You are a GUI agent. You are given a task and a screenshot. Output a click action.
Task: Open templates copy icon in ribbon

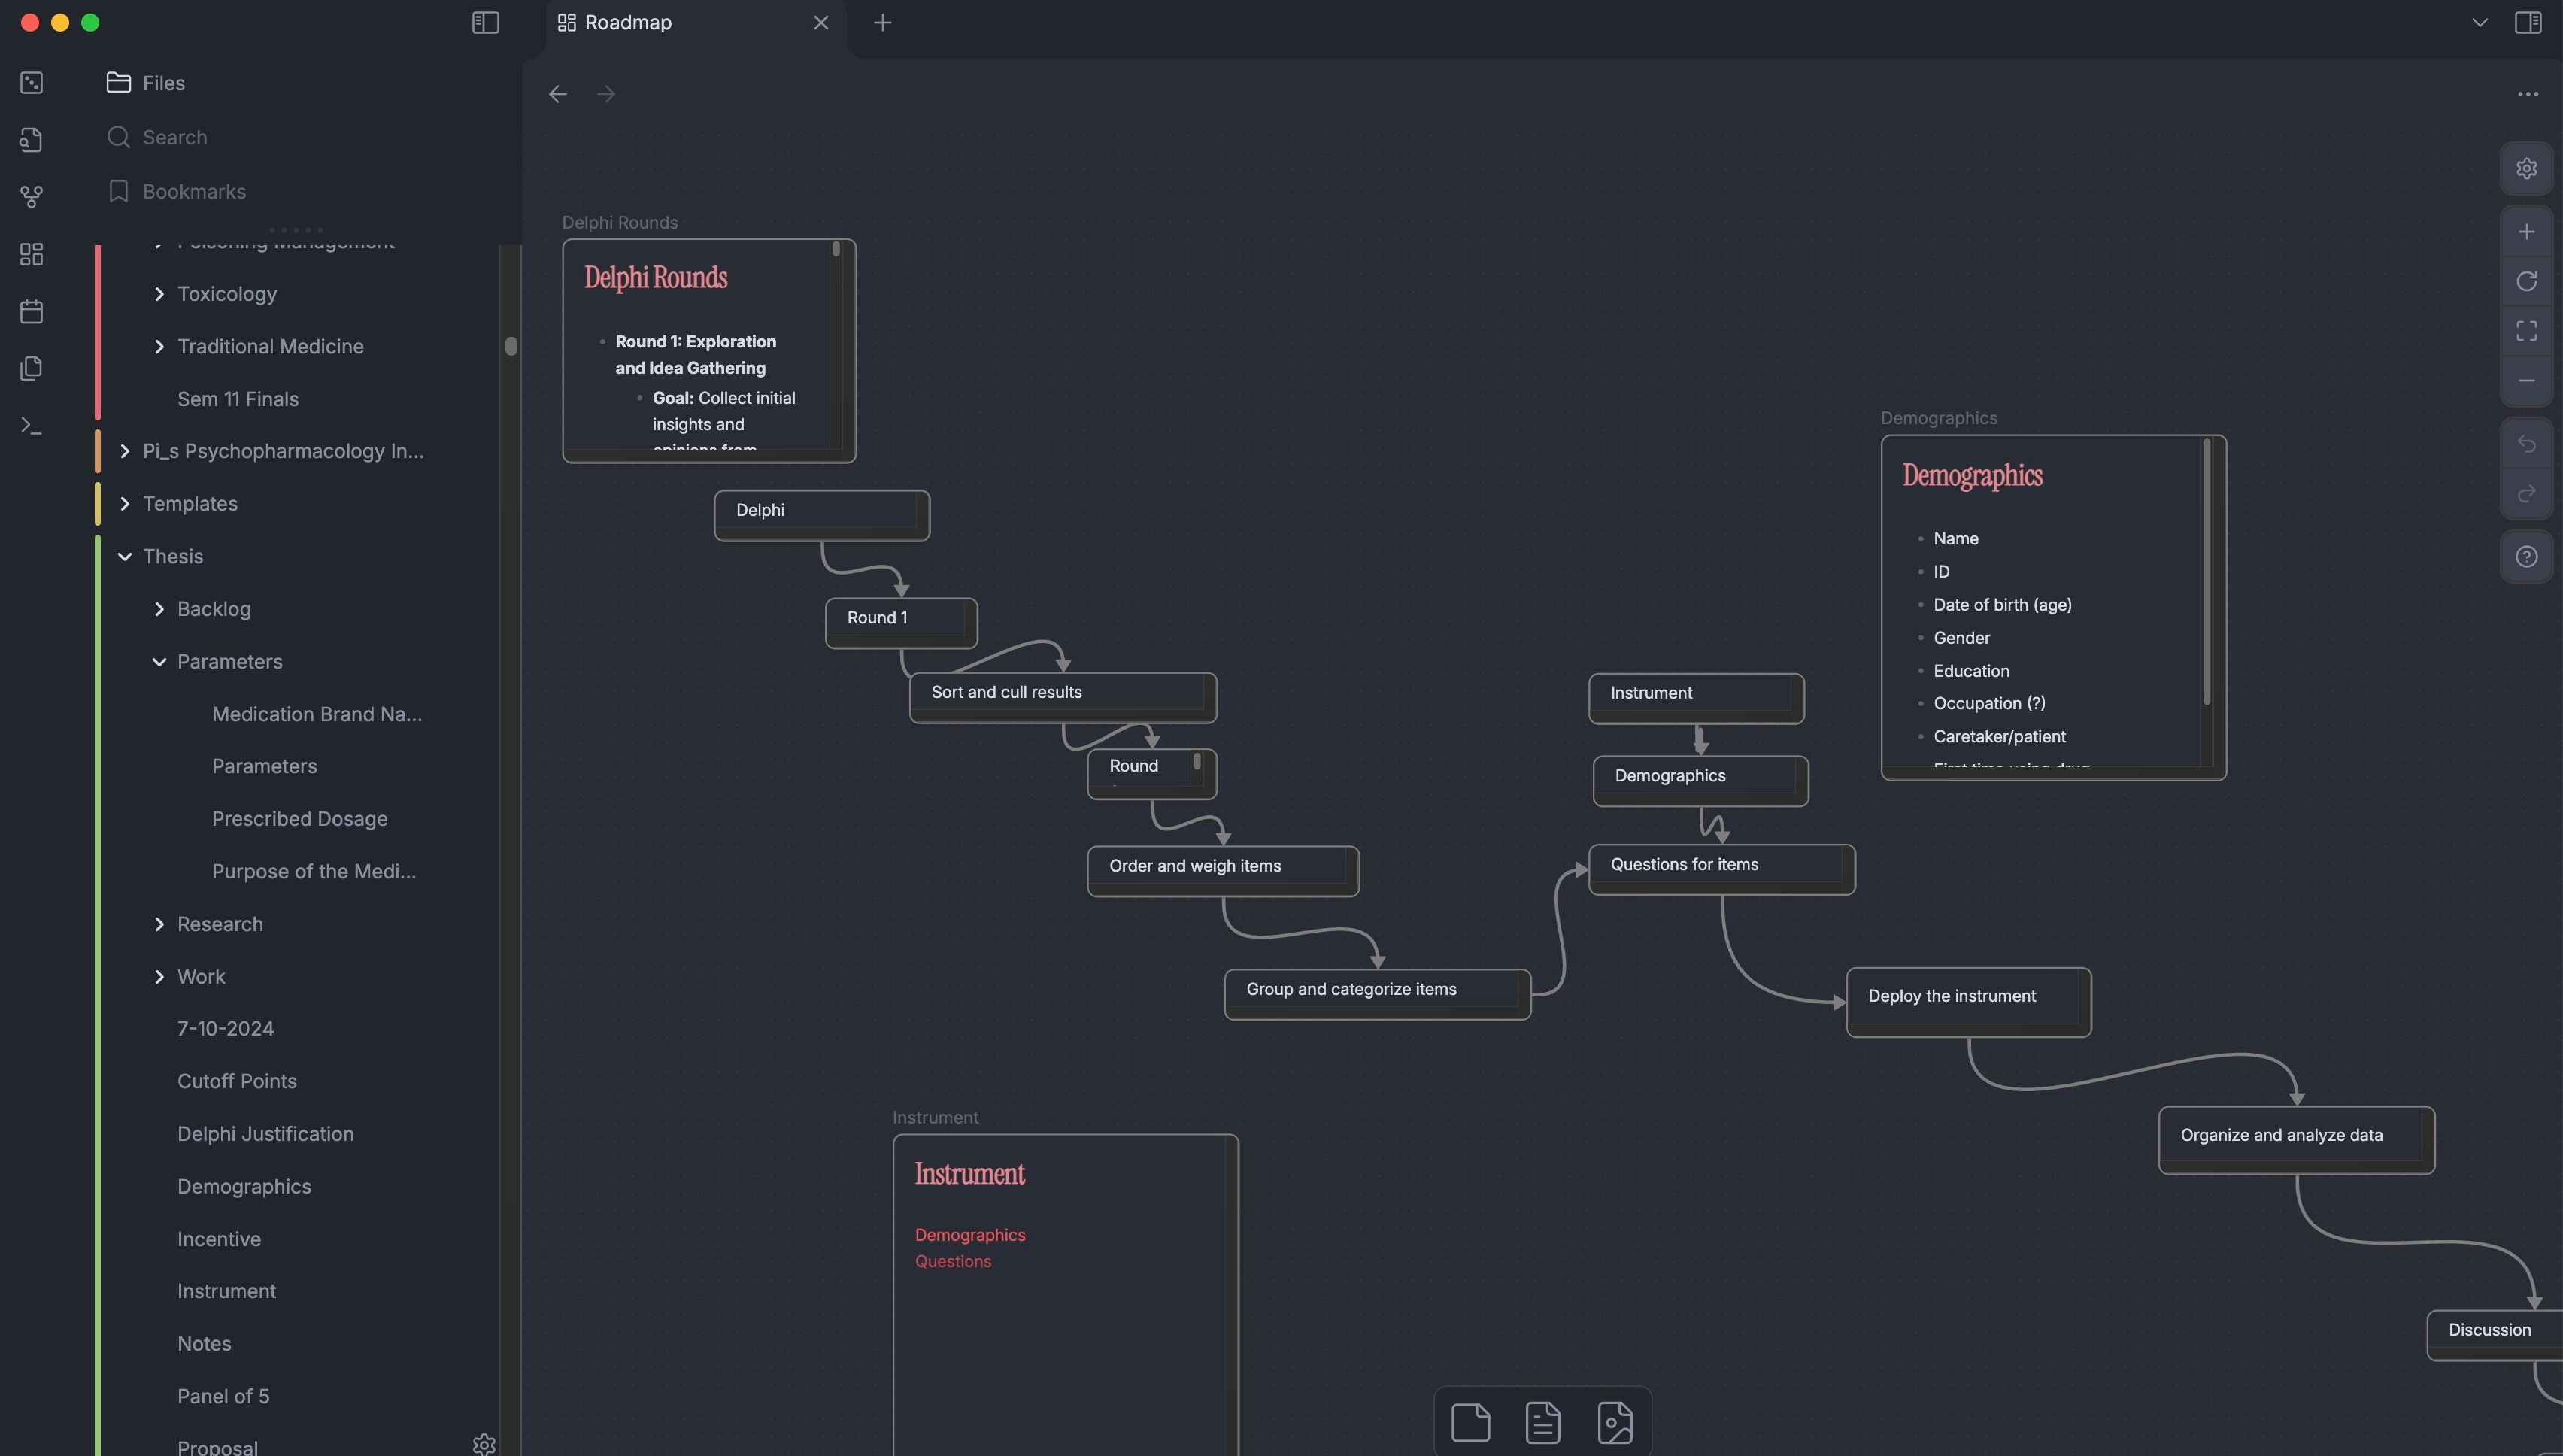[x=31, y=368]
